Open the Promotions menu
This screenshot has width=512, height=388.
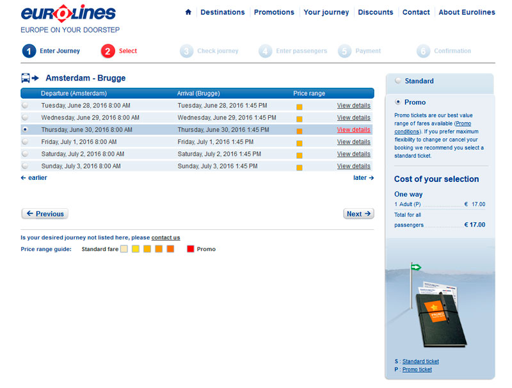[x=274, y=12]
